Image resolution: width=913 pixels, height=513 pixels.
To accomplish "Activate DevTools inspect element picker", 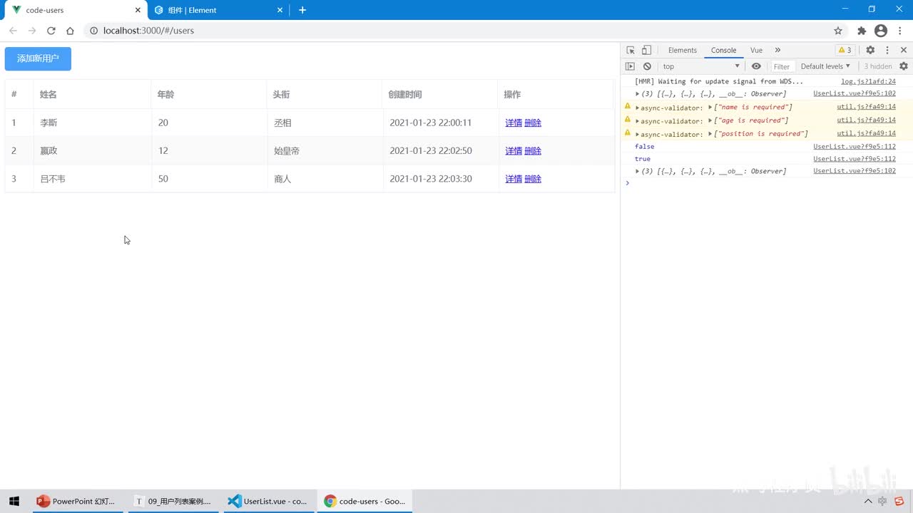I will pyautogui.click(x=631, y=50).
